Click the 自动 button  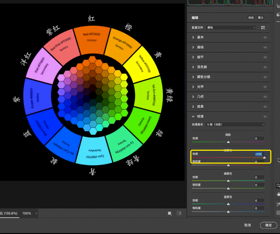pos(251,18)
